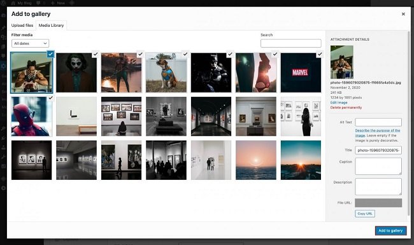Open the All dates filter dropdown
This screenshot has height=245, width=414.
coord(31,43)
